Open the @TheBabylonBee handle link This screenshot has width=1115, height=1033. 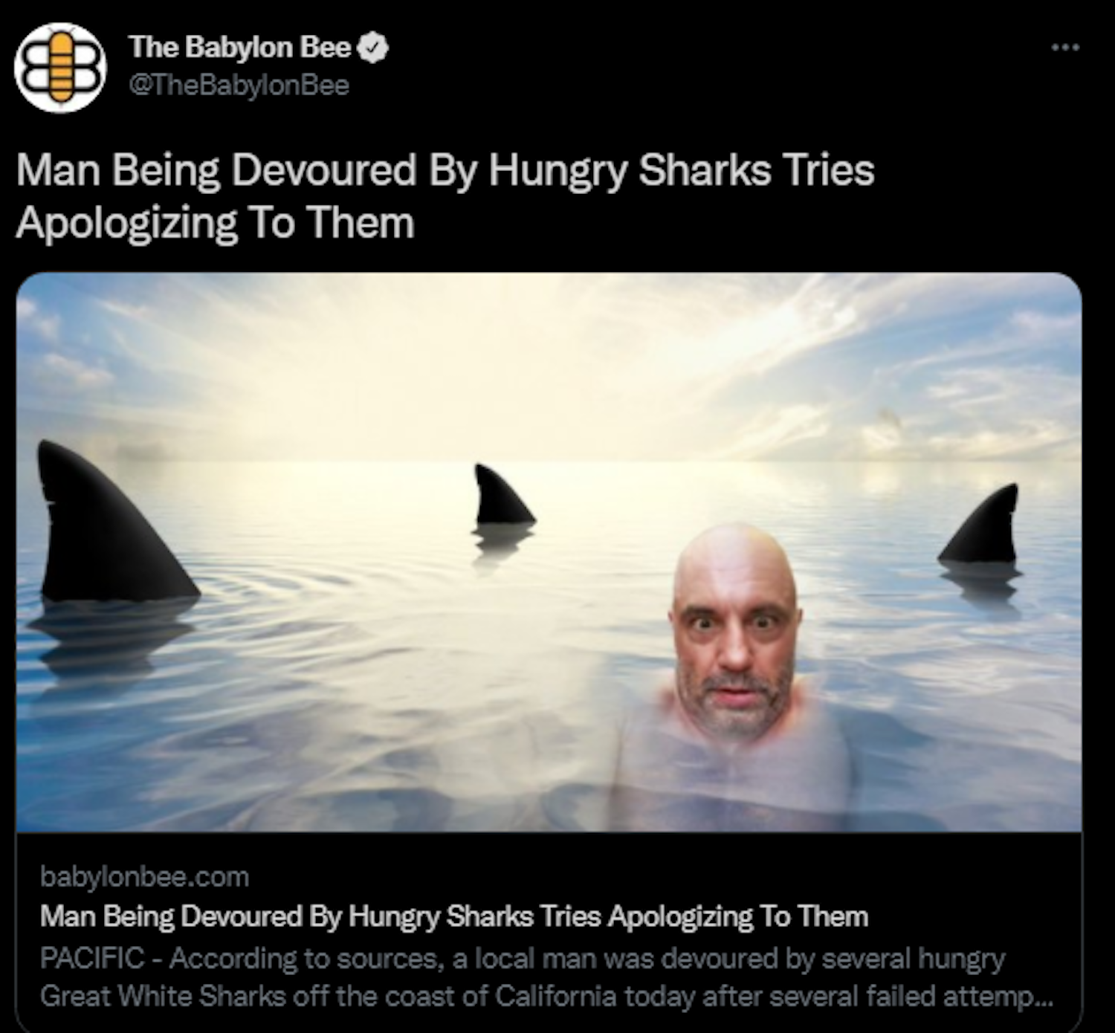(239, 85)
